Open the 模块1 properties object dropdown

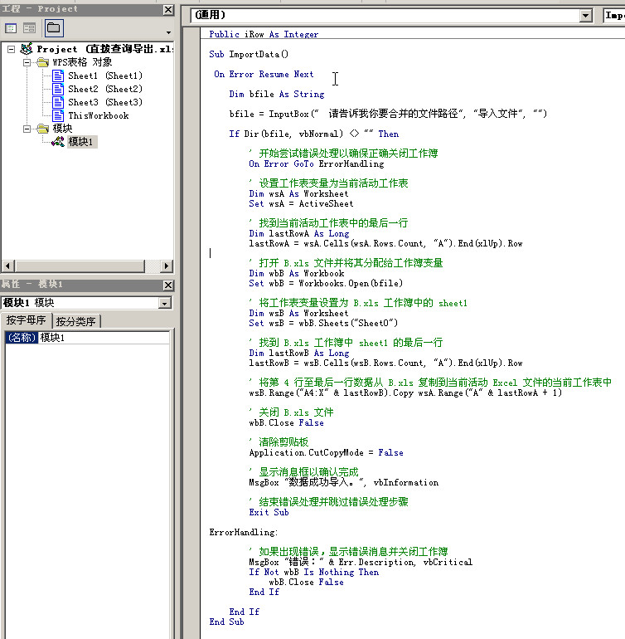tap(164, 304)
